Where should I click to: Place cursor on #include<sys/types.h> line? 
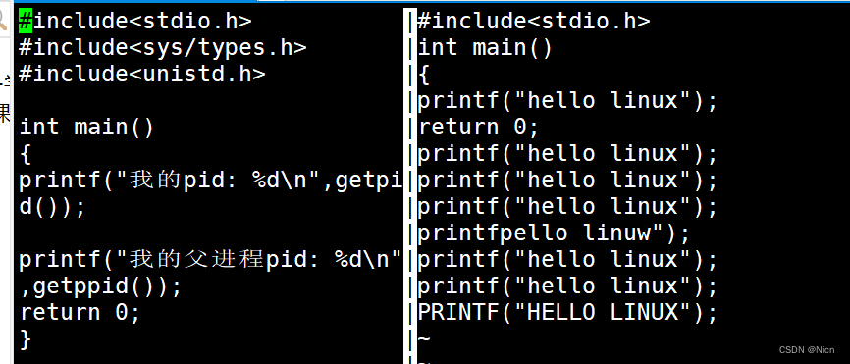coord(163,48)
